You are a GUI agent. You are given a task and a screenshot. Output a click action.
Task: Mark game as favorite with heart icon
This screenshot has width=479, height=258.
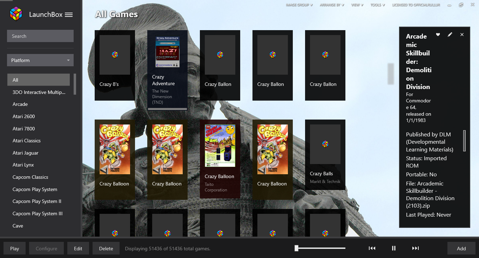(438, 34)
